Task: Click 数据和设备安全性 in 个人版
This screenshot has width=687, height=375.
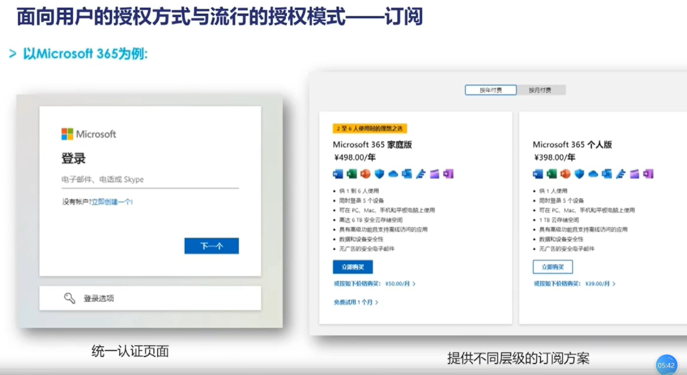Action: [561, 239]
